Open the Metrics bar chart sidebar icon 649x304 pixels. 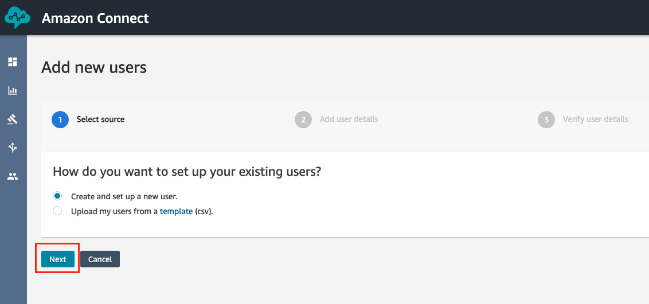(x=13, y=90)
